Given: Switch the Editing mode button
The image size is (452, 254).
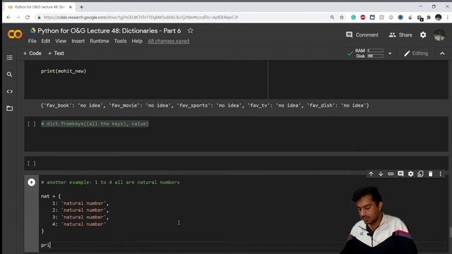Looking at the screenshot, I should click(416, 54).
